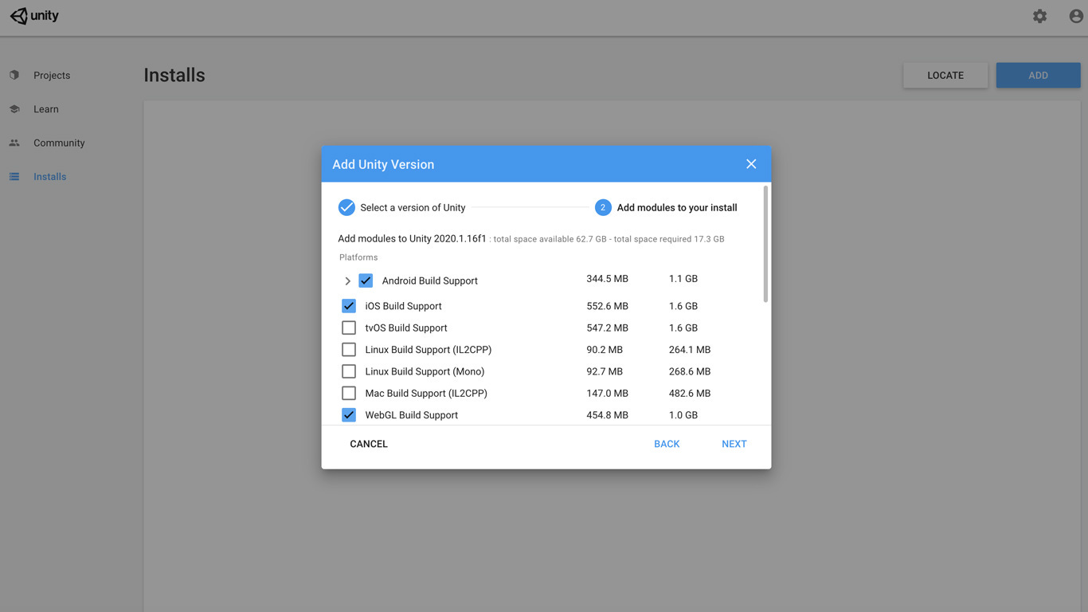
Task: Click the 'Android Build Support' label
Action: click(430, 280)
